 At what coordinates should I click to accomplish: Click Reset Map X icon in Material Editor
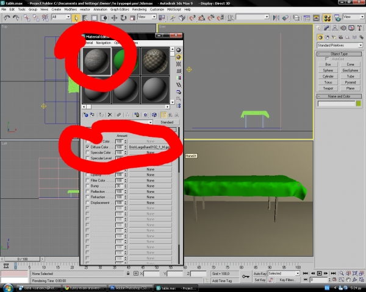coord(110,115)
